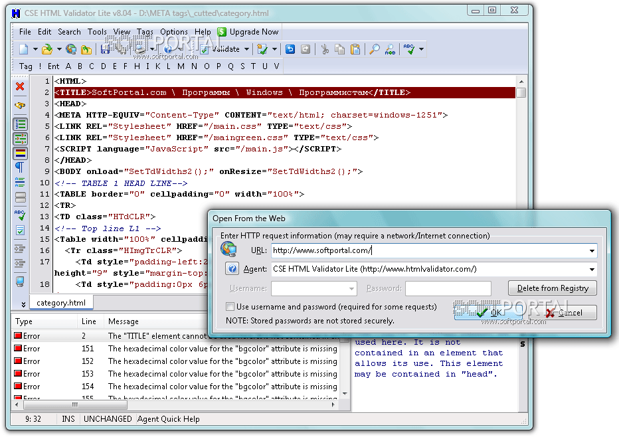Click the increase indent sidebar icon

click(20, 248)
